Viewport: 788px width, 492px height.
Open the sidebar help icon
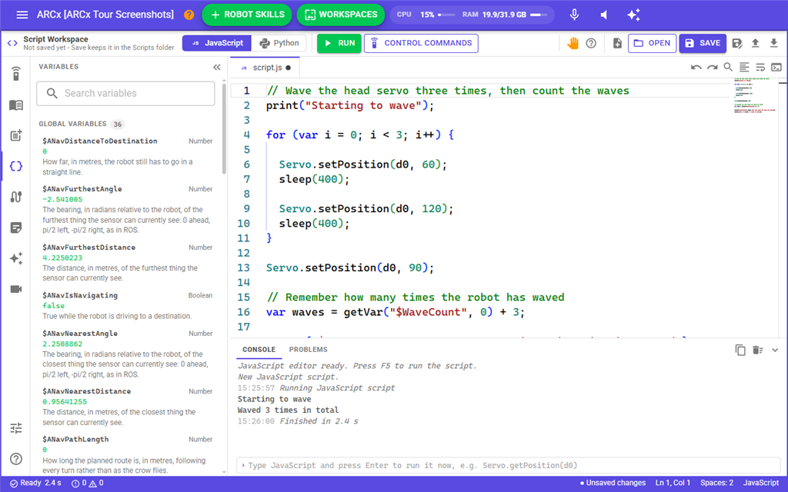click(16, 459)
